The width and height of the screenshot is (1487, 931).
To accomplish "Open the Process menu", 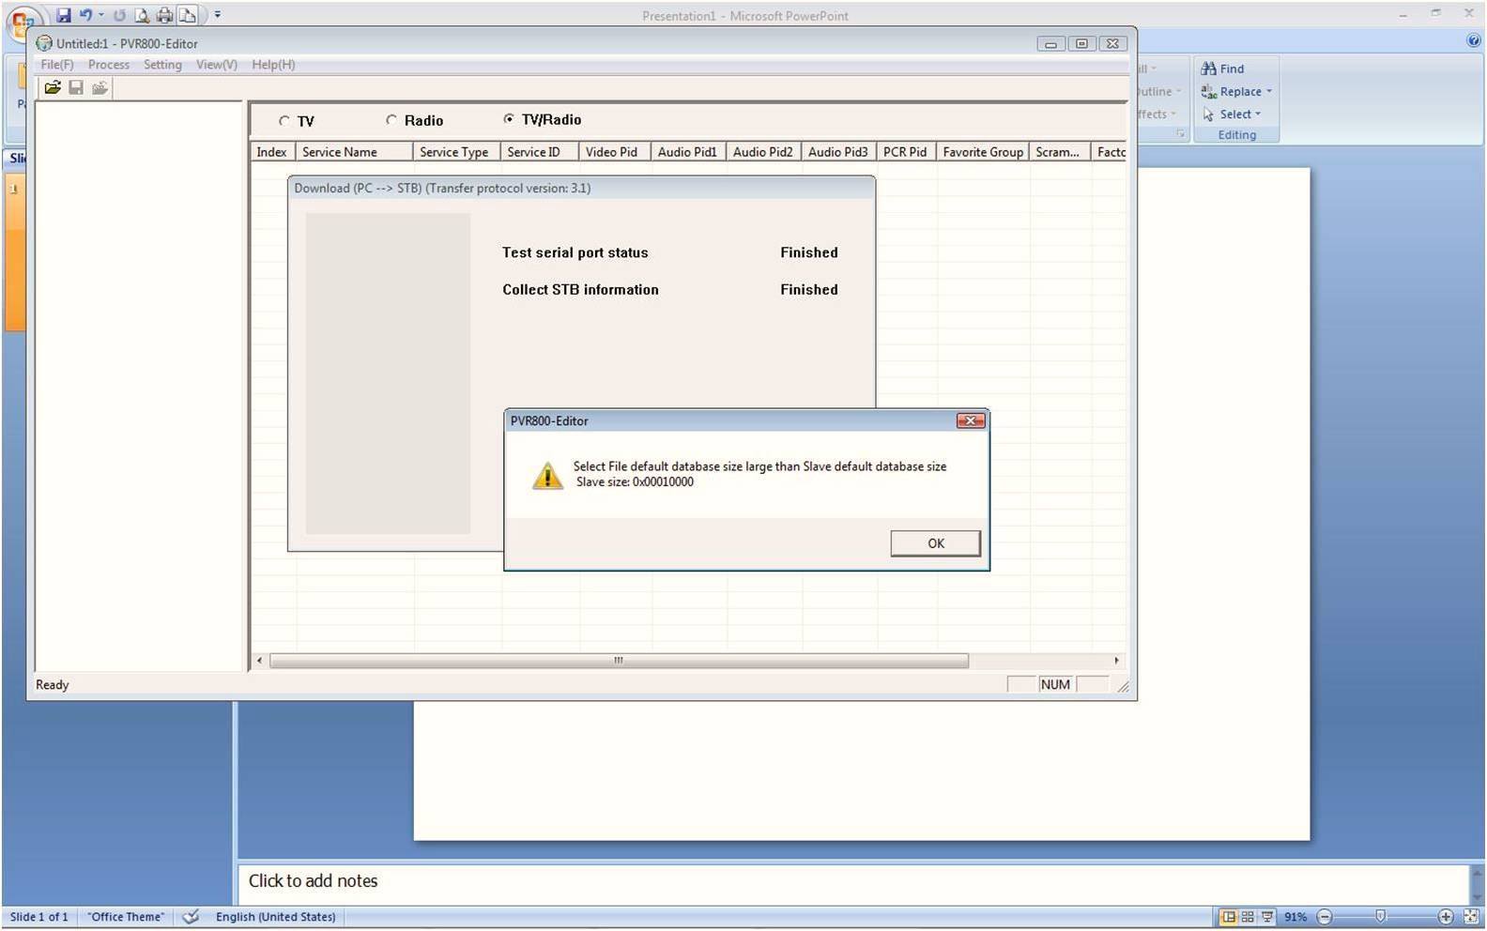I will (109, 65).
